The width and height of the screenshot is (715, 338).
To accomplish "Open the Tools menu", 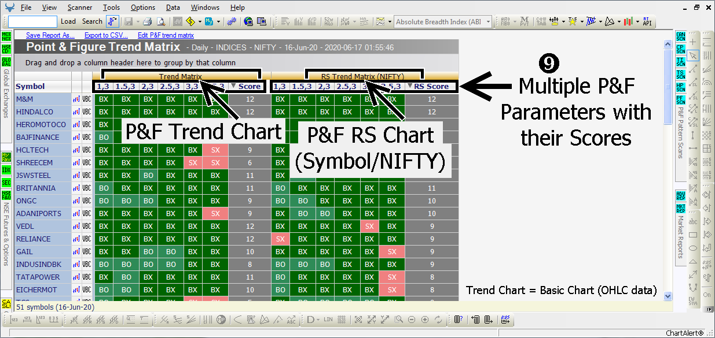I will pyautogui.click(x=111, y=8).
